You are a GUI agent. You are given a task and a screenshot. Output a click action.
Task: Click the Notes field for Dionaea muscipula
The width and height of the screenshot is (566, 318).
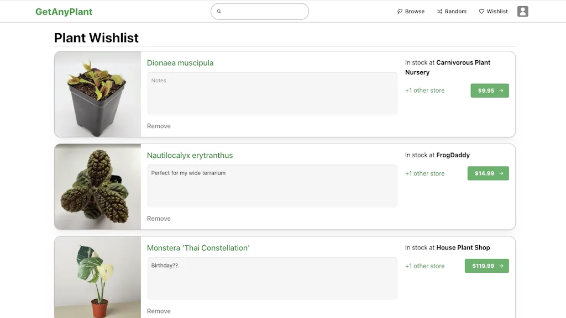(272, 94)
